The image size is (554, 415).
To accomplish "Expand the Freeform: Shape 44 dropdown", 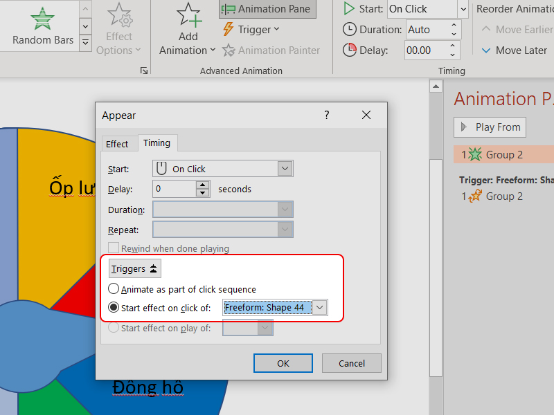I will point(319,308).
